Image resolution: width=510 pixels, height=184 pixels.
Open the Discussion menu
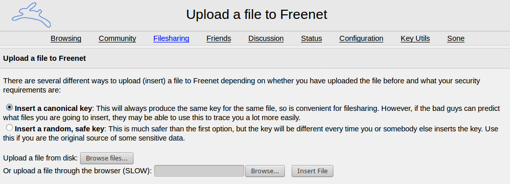point(266,38)
